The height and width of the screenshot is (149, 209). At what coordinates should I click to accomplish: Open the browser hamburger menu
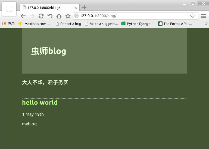pos(204,16)
